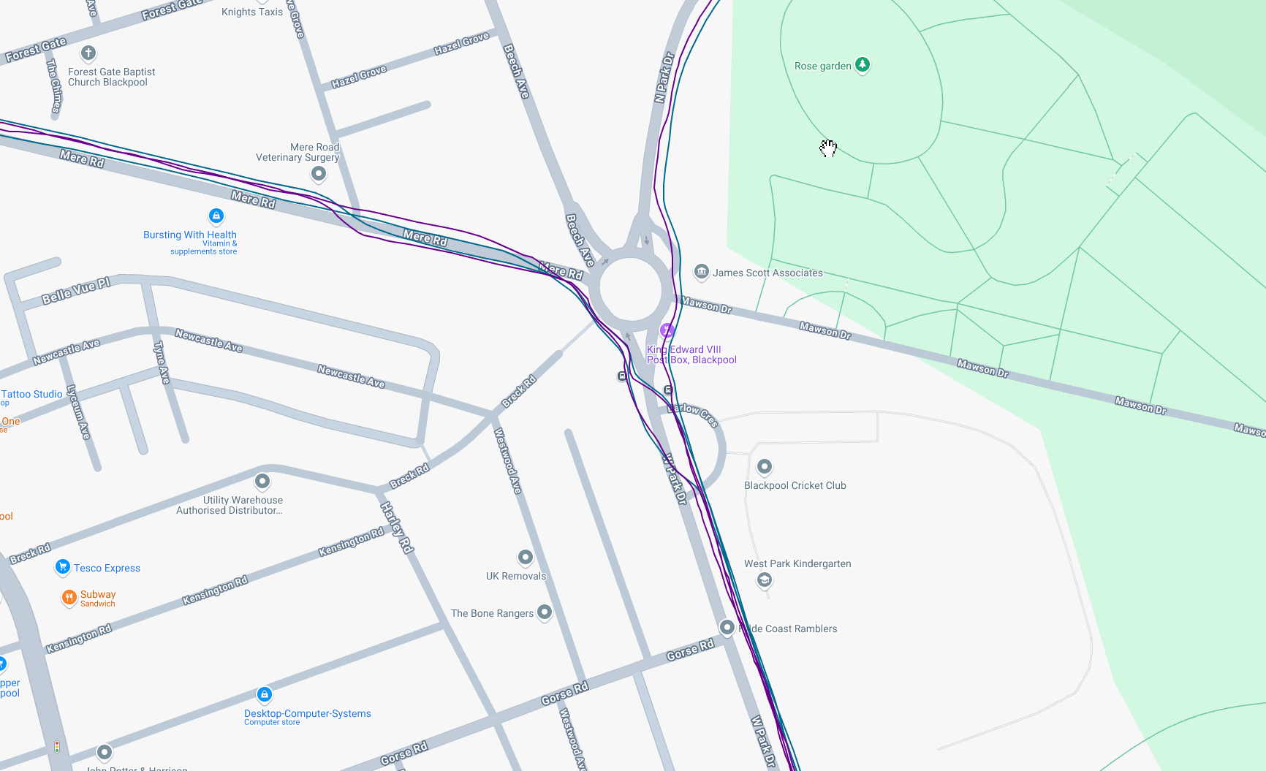This screenshot has width=1266, height=771.
Task: Click traffic light icon near Gorse Rd
Action: point(57,747)
